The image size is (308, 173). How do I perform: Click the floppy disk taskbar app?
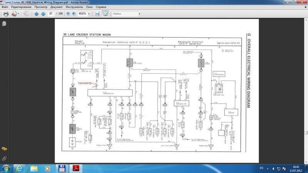(62, 168)
